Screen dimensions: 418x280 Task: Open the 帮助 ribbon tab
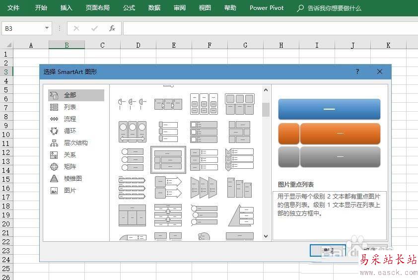pyautogui.click(x=230, y=8)
